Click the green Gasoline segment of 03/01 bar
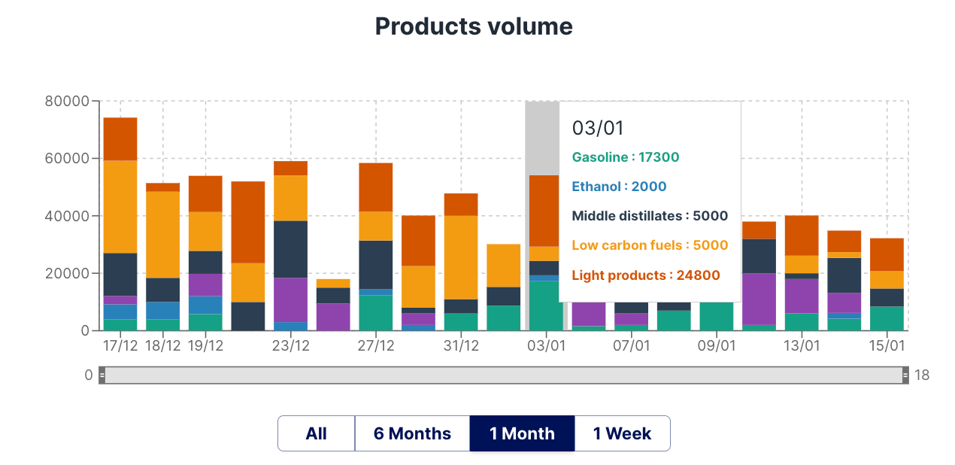The image size is (955, 465). (x=543, y=305)
